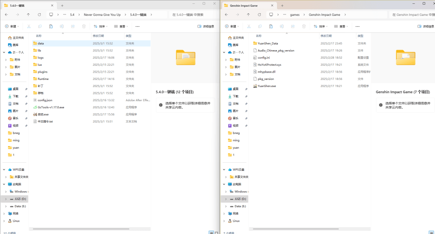Click the 'games' breadcrumb in the right window
Viewport: 435px width, 234px height.
tap(294, 14)
